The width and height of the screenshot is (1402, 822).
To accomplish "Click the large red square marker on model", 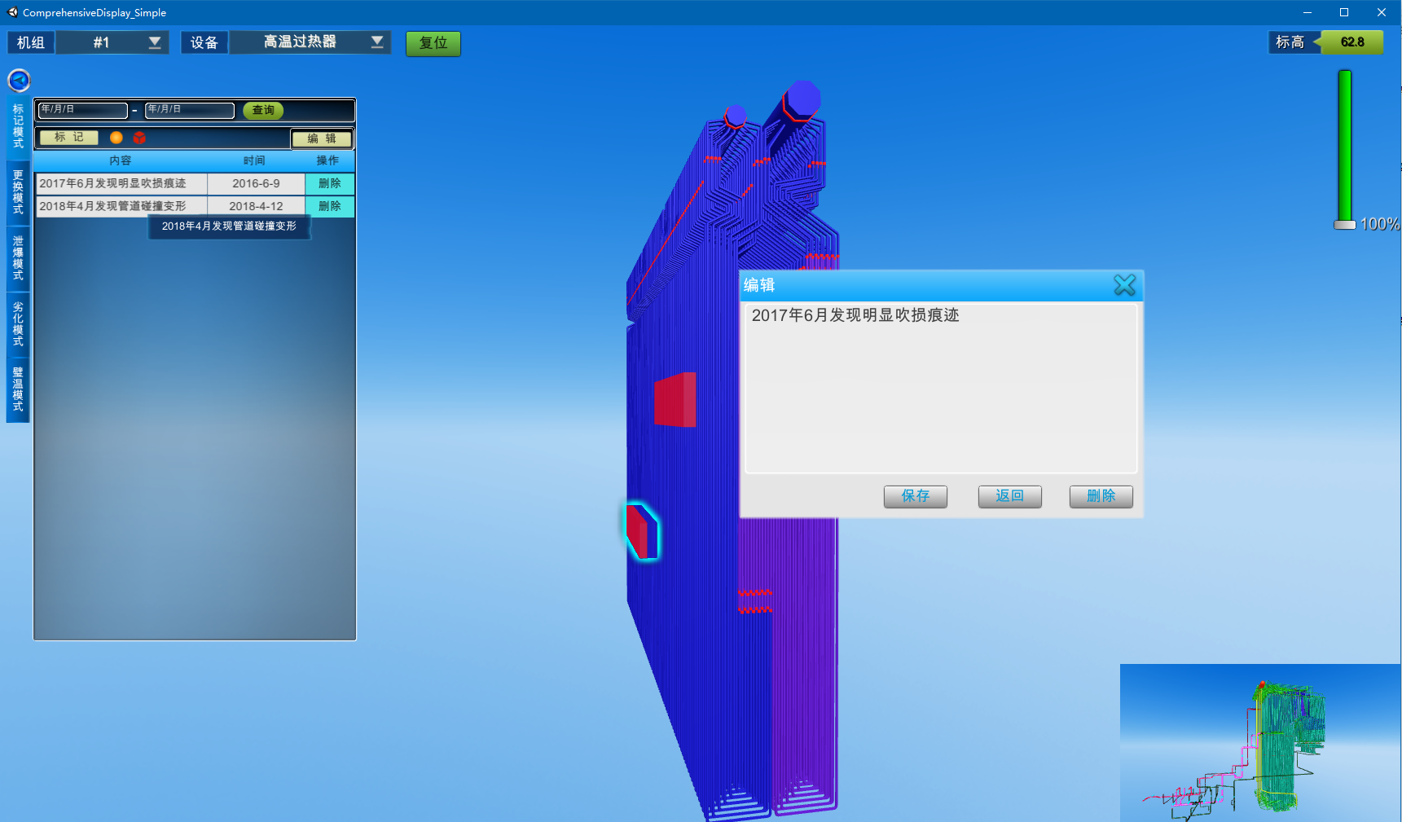I will 675,399.
